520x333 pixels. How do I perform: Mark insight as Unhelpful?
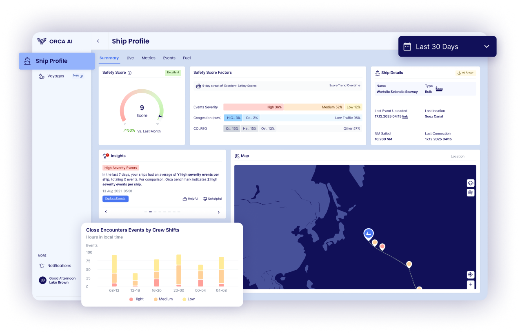(x=212, y=199)
